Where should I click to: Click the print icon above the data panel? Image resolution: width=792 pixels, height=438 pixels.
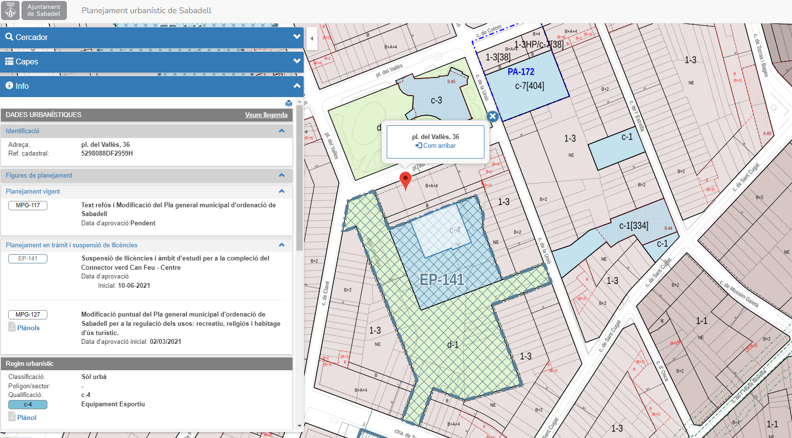coord(289,103)
